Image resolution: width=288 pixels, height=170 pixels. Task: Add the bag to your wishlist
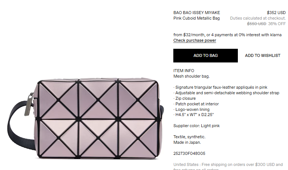click(x=263, y=55)
